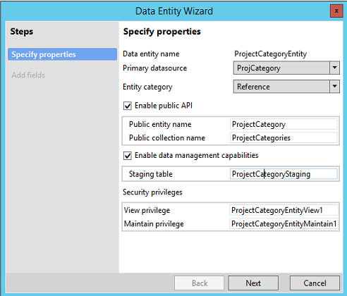
Task: Click the Enable public API label
Action: (164, 106)
